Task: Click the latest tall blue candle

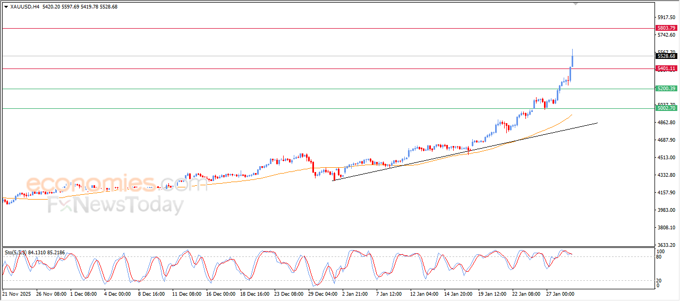Action: [x=572, y=58]
